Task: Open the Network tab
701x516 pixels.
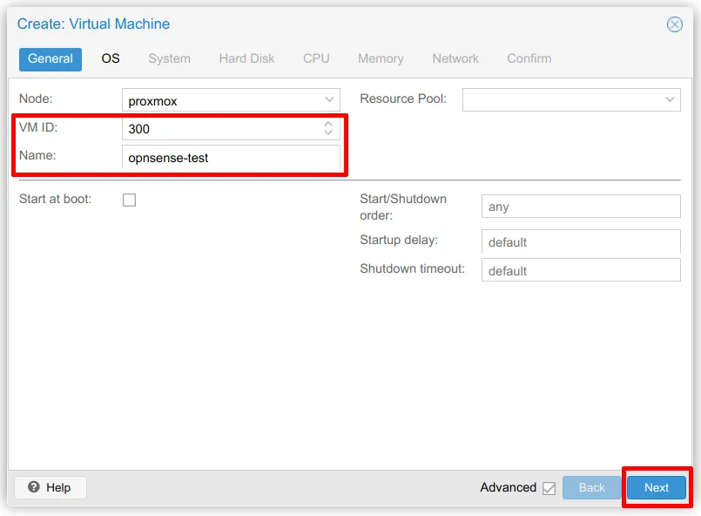Action: point(455,58)
